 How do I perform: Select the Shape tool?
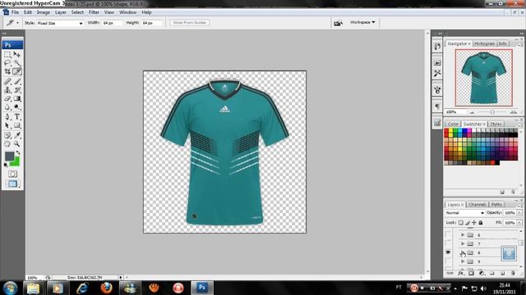[x=17, y=125]
